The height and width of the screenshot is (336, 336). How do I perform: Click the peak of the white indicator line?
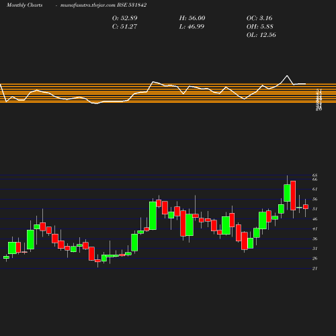pyautogui.click(x=287, y=76)
